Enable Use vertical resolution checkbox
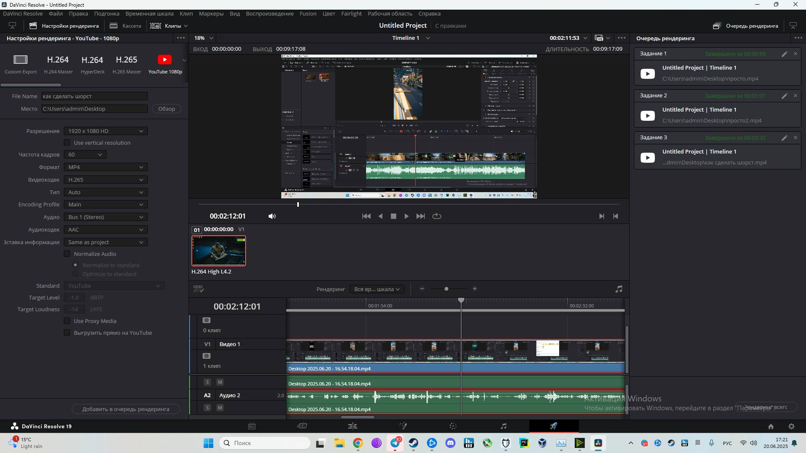Image resolution: width=806 pixels, height=453 pixels. click(x=67, y=143)
